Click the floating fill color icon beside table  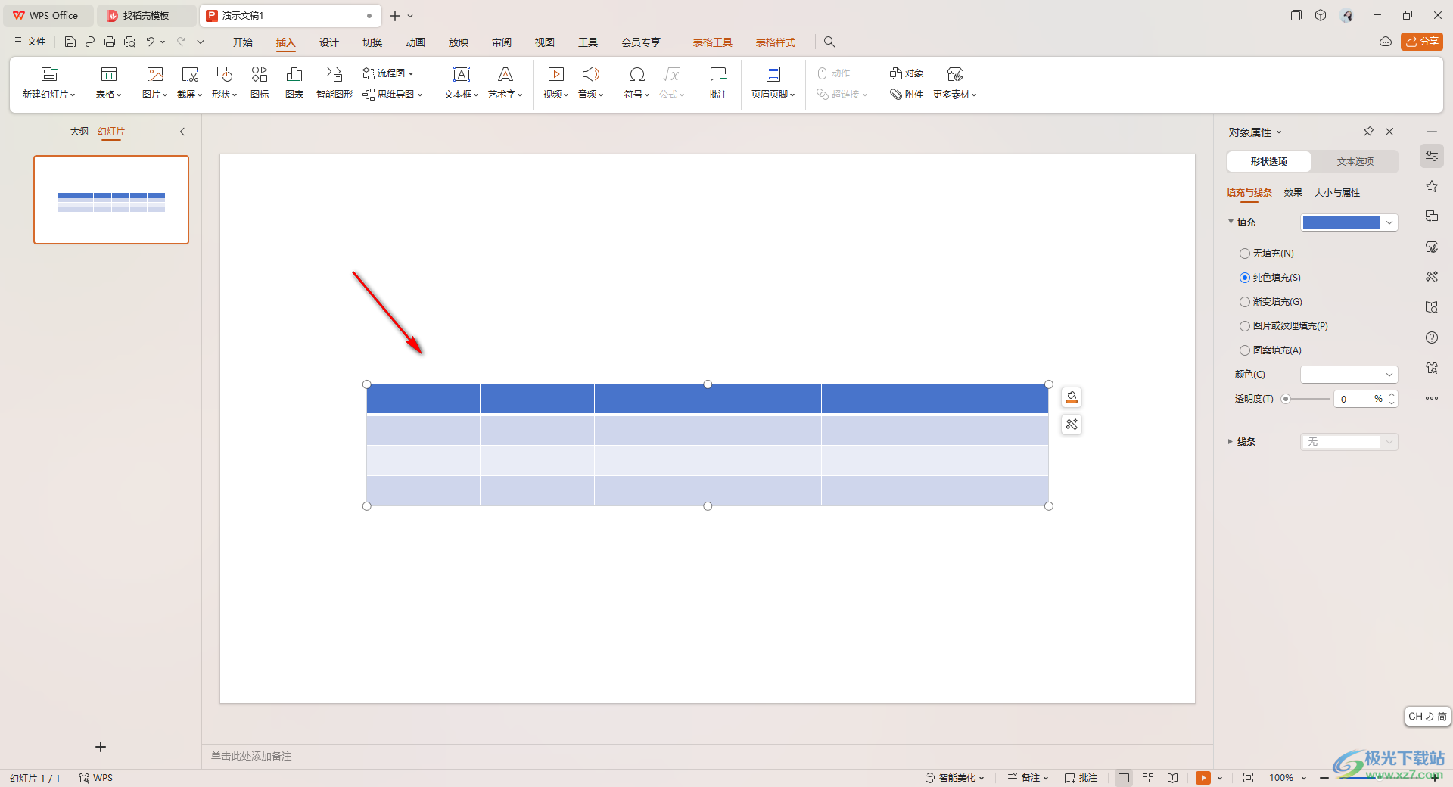tap(1072, 397)
